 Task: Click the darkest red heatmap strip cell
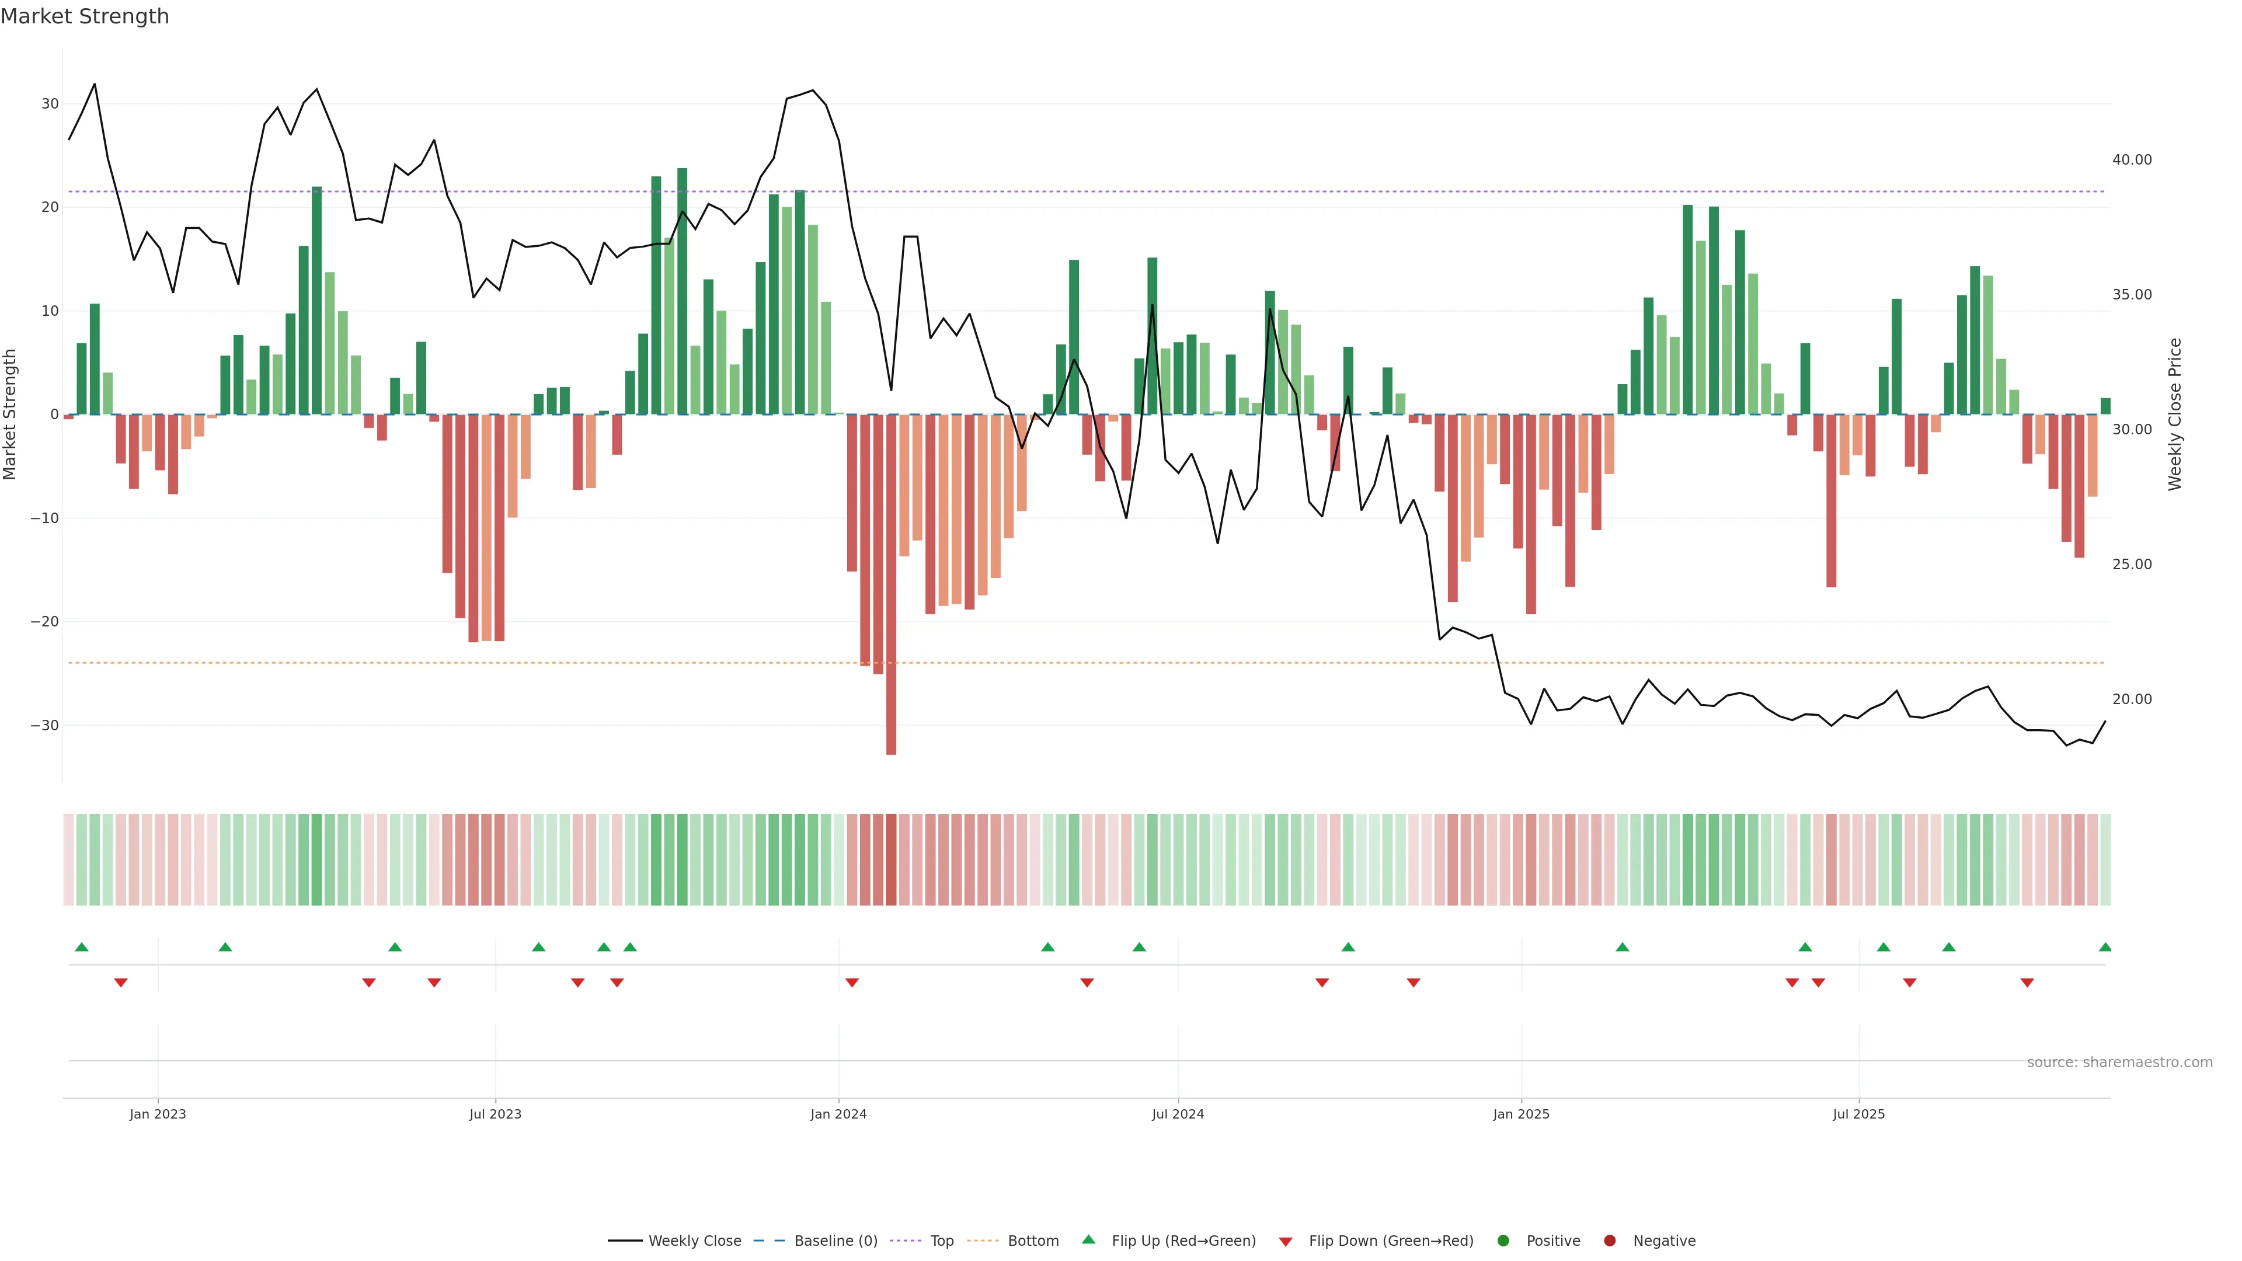tap(891, 860)
